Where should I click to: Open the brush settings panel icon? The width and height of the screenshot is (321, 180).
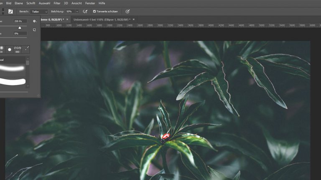click(x=10, y=11)
